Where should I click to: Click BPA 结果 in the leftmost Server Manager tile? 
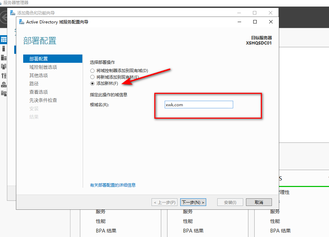(106, 231)
